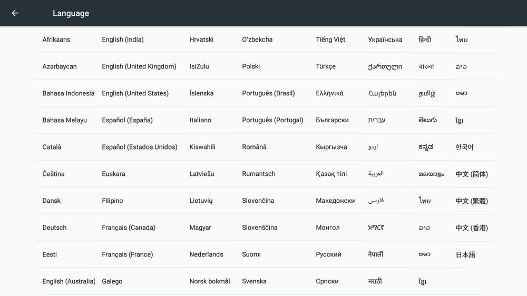Pick Español (España) language

[128, 120]
